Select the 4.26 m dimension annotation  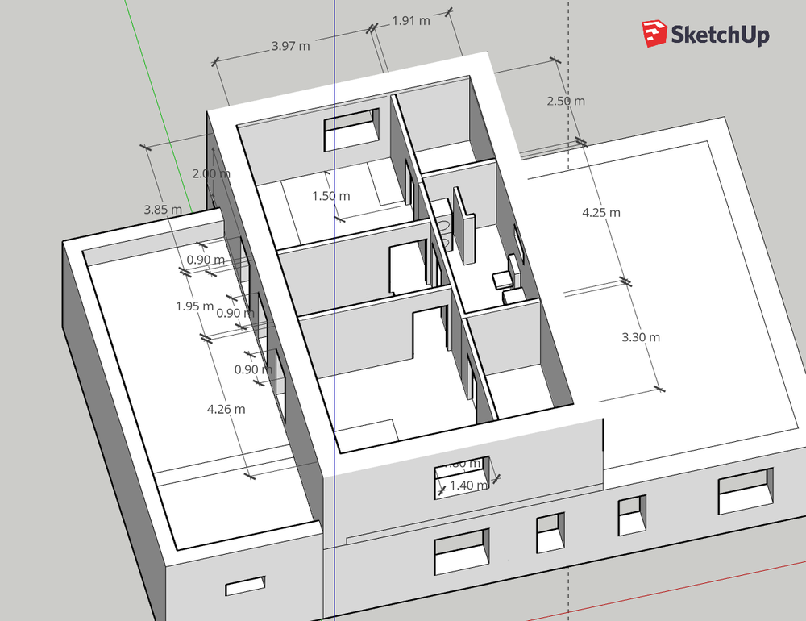(x=225, y=409)
